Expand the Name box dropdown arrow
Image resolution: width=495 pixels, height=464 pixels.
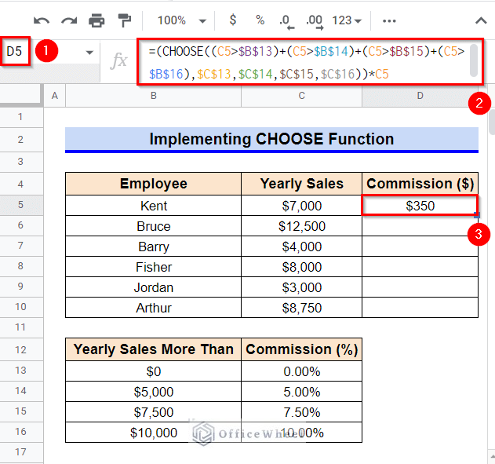pyautogui.click(x=89, y=53)
